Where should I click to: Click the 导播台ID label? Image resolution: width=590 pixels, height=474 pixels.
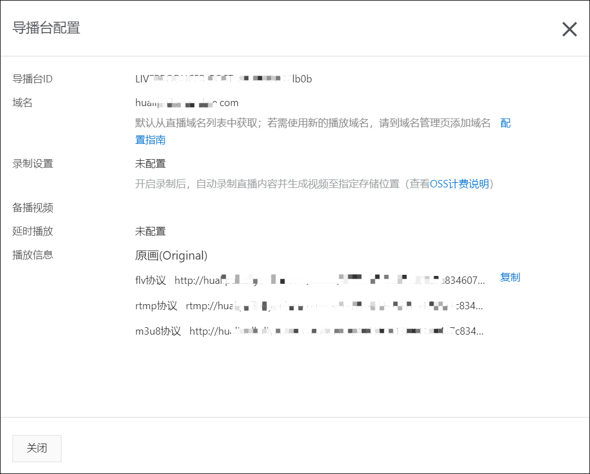point(32,79)
